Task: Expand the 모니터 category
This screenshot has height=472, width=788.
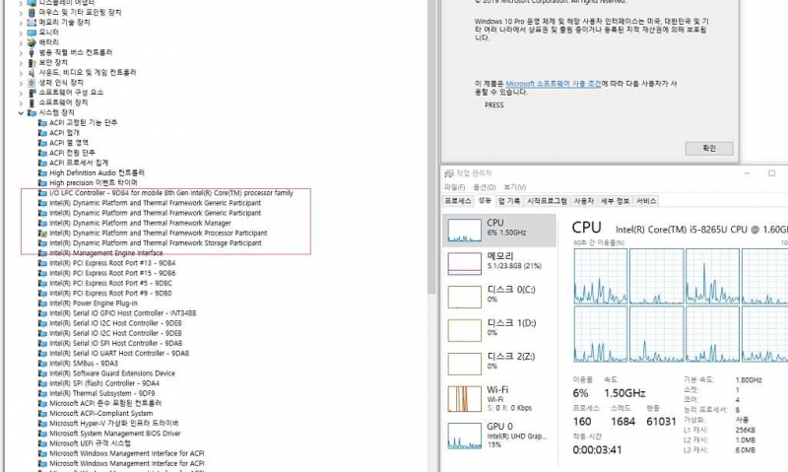Action: [21, 33]
